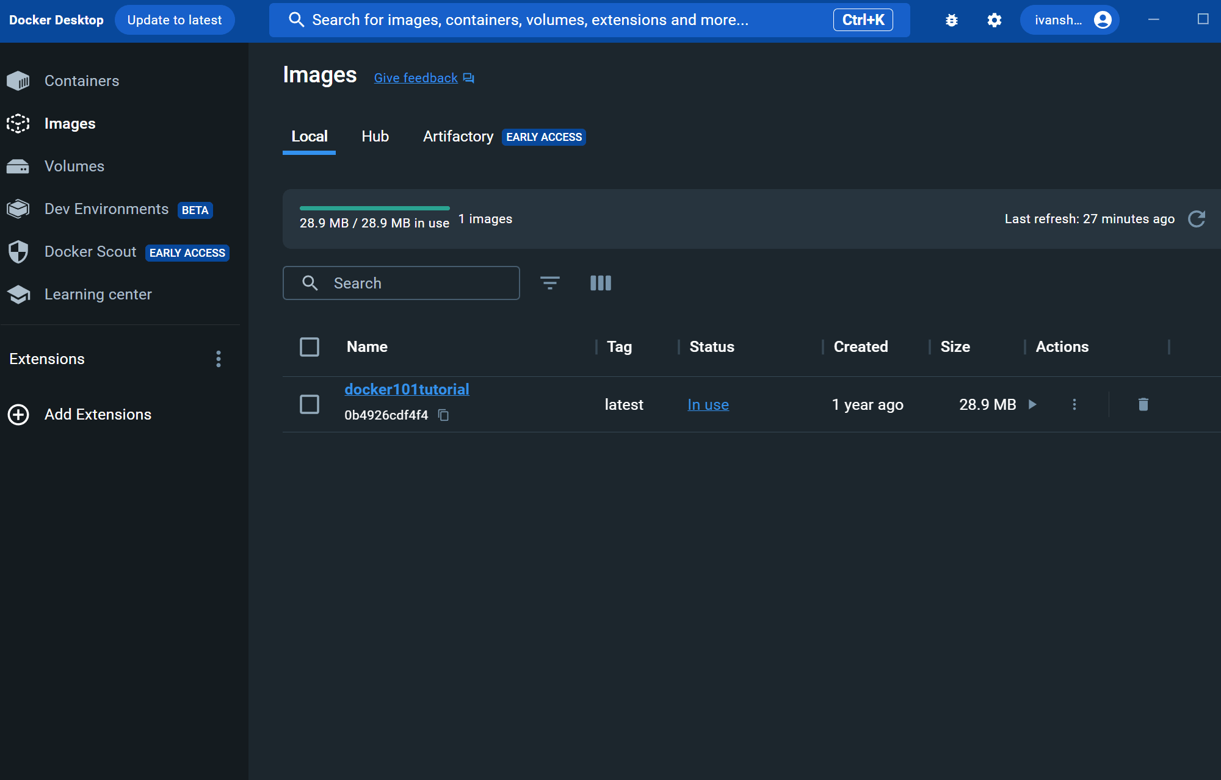This screenshot has width=1221, height=780.
Task: Open the Extensions overflow menu
Action: pyautogui.click(x=219, y=359)
